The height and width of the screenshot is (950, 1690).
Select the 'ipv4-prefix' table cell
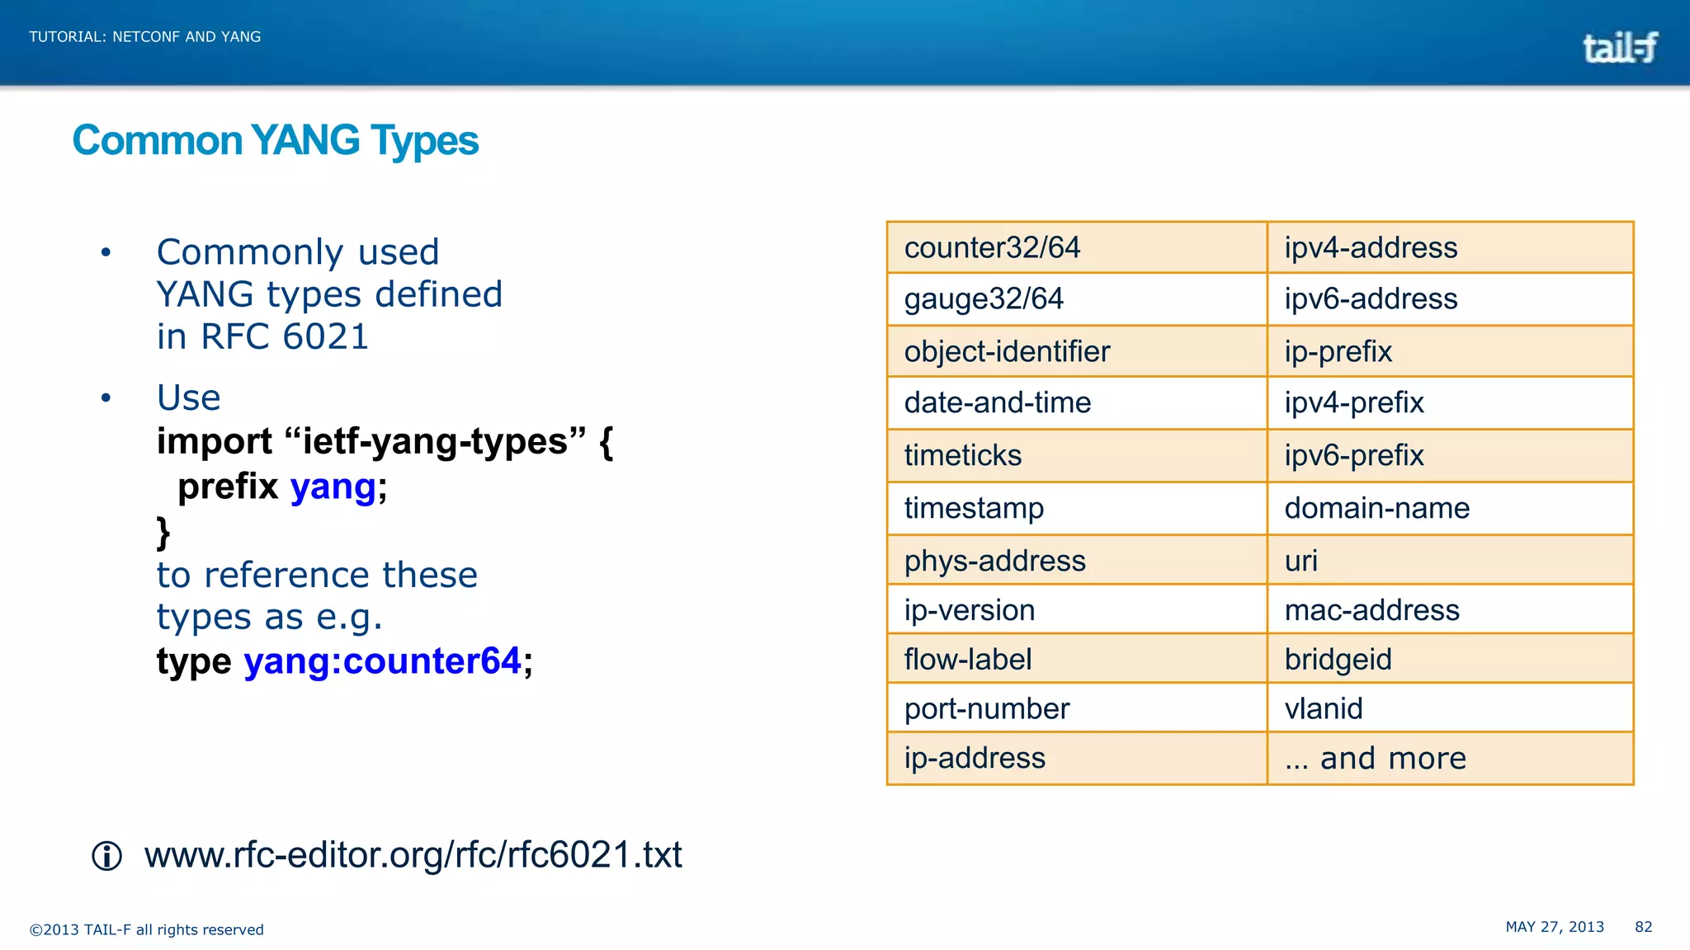pos(1451,403)
